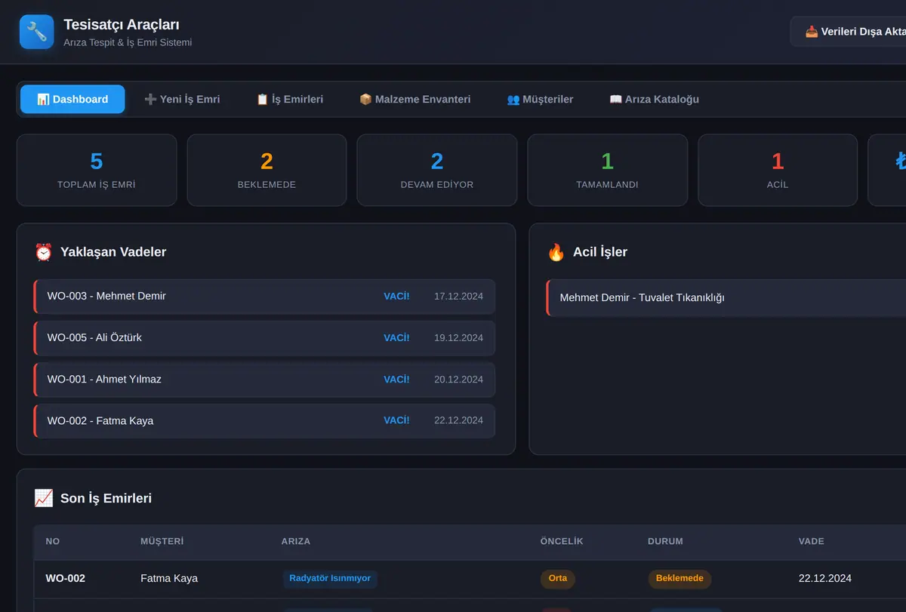The width and height of the screenshot is (906, 612).
Task: Click the chart icon beside Son İş Emirleri
Action: pyautogui.click(x=43, y=498)
